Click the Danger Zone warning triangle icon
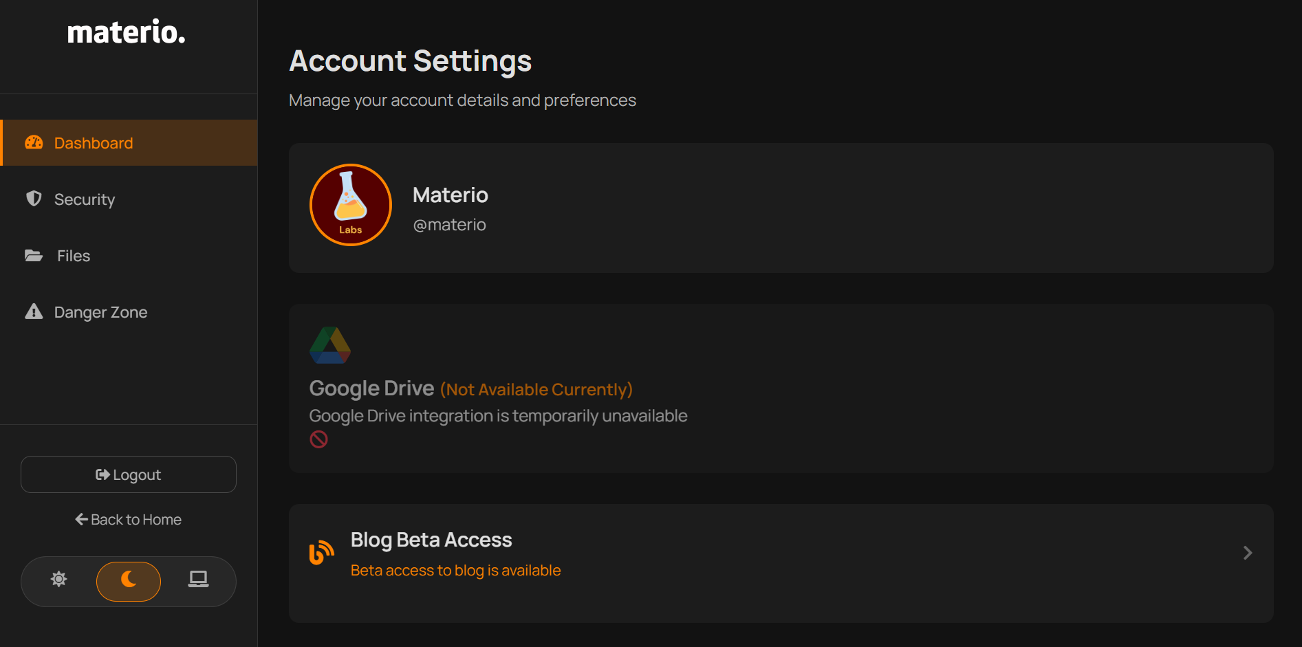 coord(34,311)
